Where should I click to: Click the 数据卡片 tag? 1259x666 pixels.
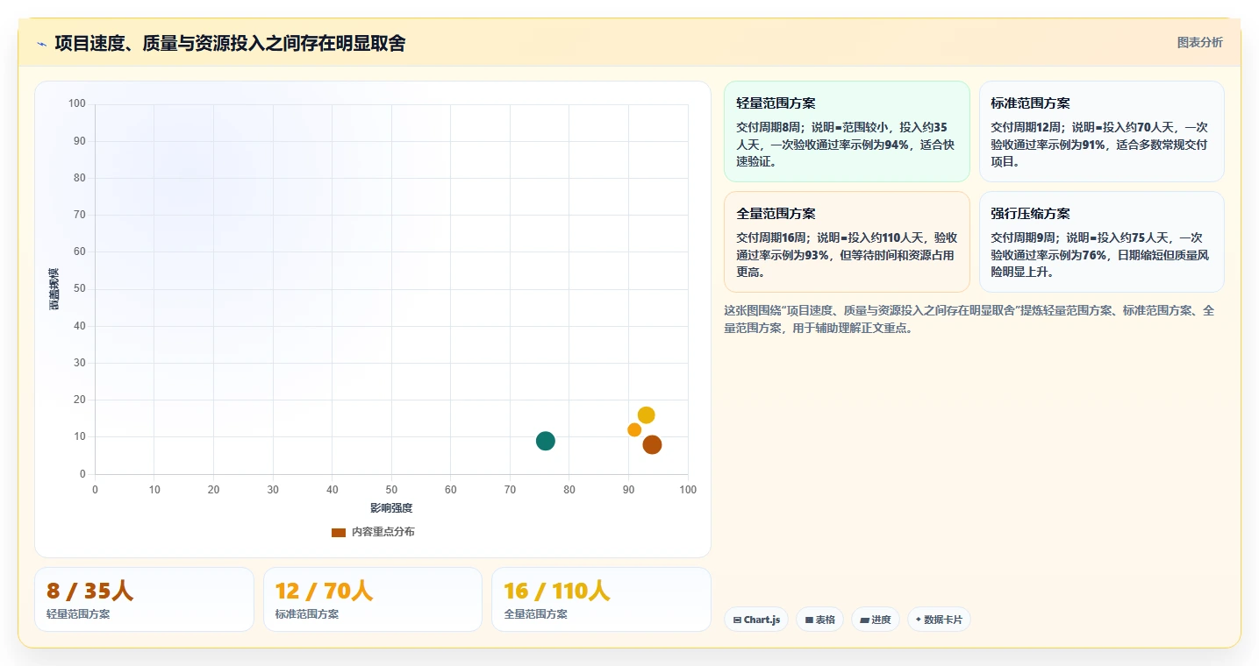click(x=939, y=620)
